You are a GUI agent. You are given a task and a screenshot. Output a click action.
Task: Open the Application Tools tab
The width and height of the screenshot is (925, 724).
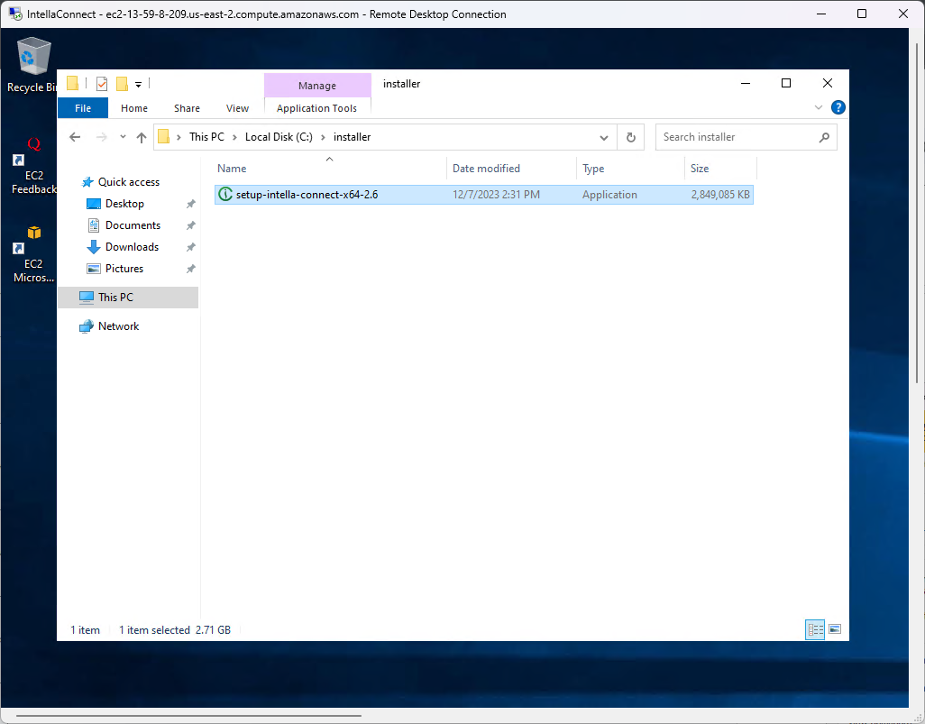point(316,108)
